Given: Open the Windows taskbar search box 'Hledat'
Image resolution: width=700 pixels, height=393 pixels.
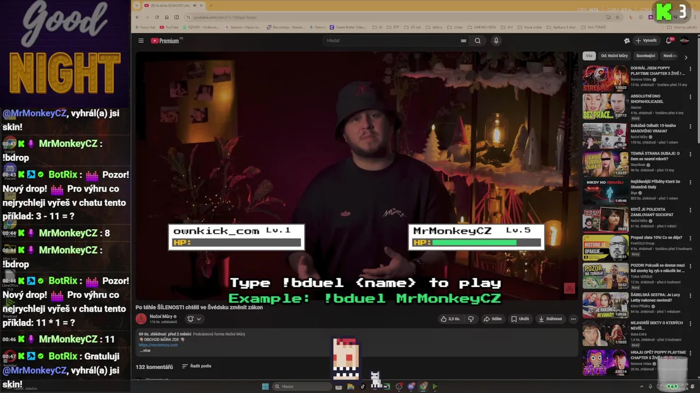Looking at the screenshot, I should (302, 386).
